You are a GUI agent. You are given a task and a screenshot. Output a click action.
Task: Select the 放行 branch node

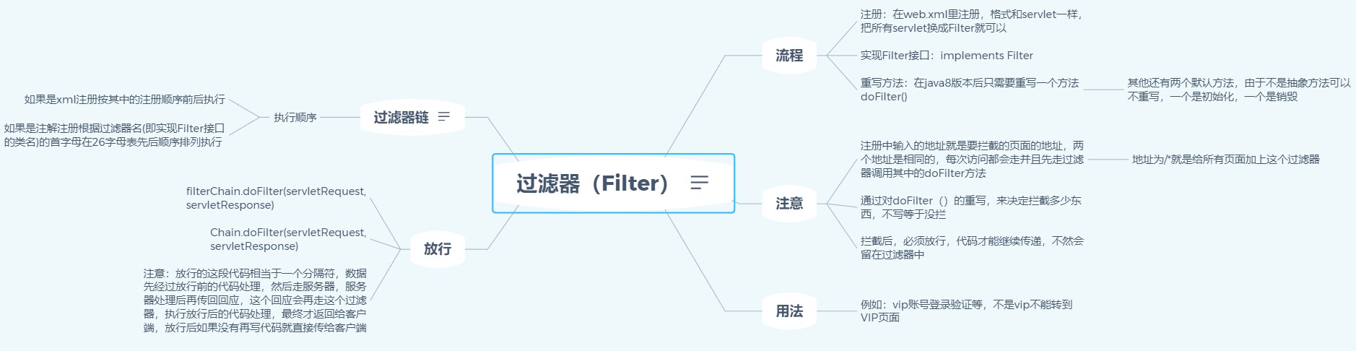(x=437, y=248)
